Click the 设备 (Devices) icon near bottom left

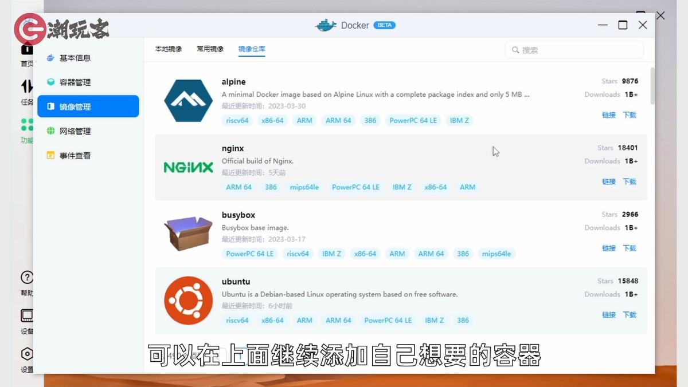pyautogui.click(x=26, y=315)
